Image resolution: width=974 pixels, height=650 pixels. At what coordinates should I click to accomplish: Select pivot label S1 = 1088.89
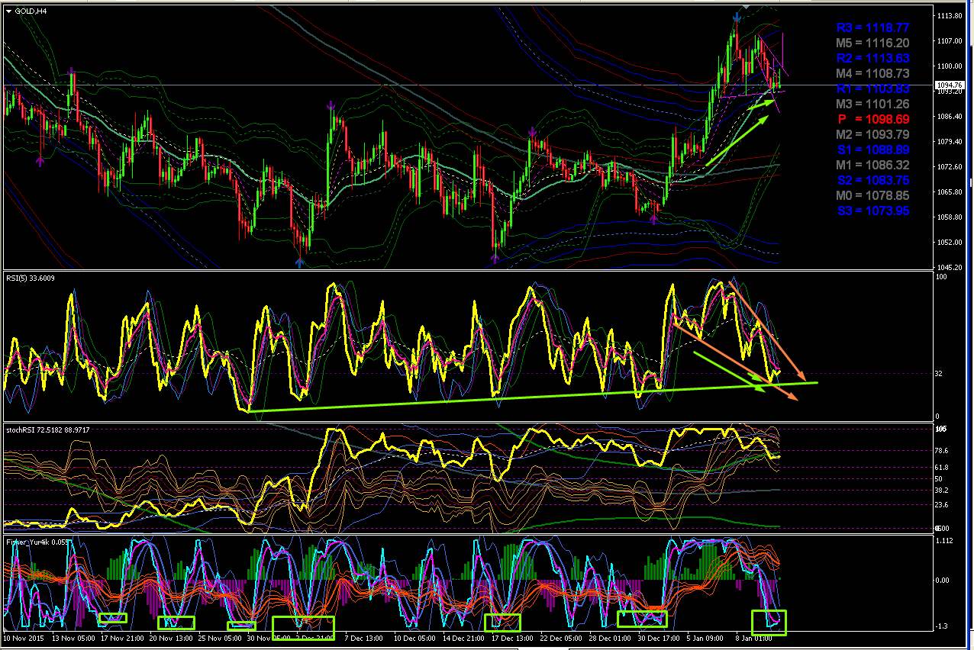click(872, 150)
